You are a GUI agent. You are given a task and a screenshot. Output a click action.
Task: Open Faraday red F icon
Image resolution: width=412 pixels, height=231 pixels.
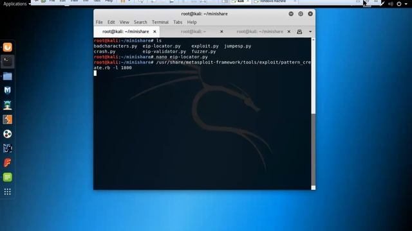7,162
